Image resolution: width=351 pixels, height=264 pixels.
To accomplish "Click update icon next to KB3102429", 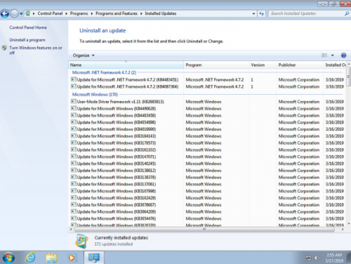I will (x=74, y=197).
